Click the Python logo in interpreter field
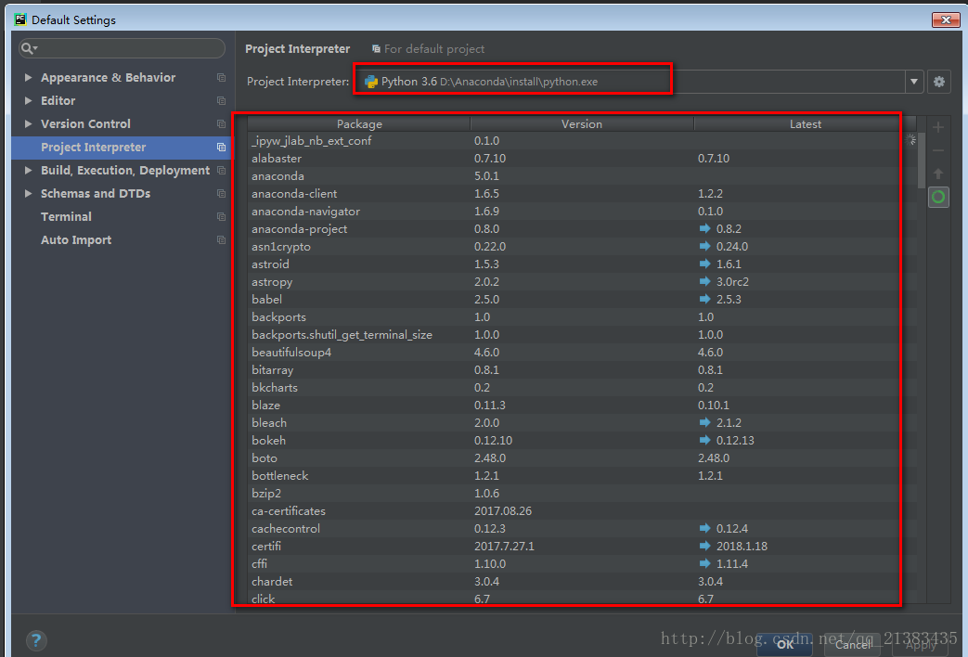968x657 pixels. pos(371,82)
